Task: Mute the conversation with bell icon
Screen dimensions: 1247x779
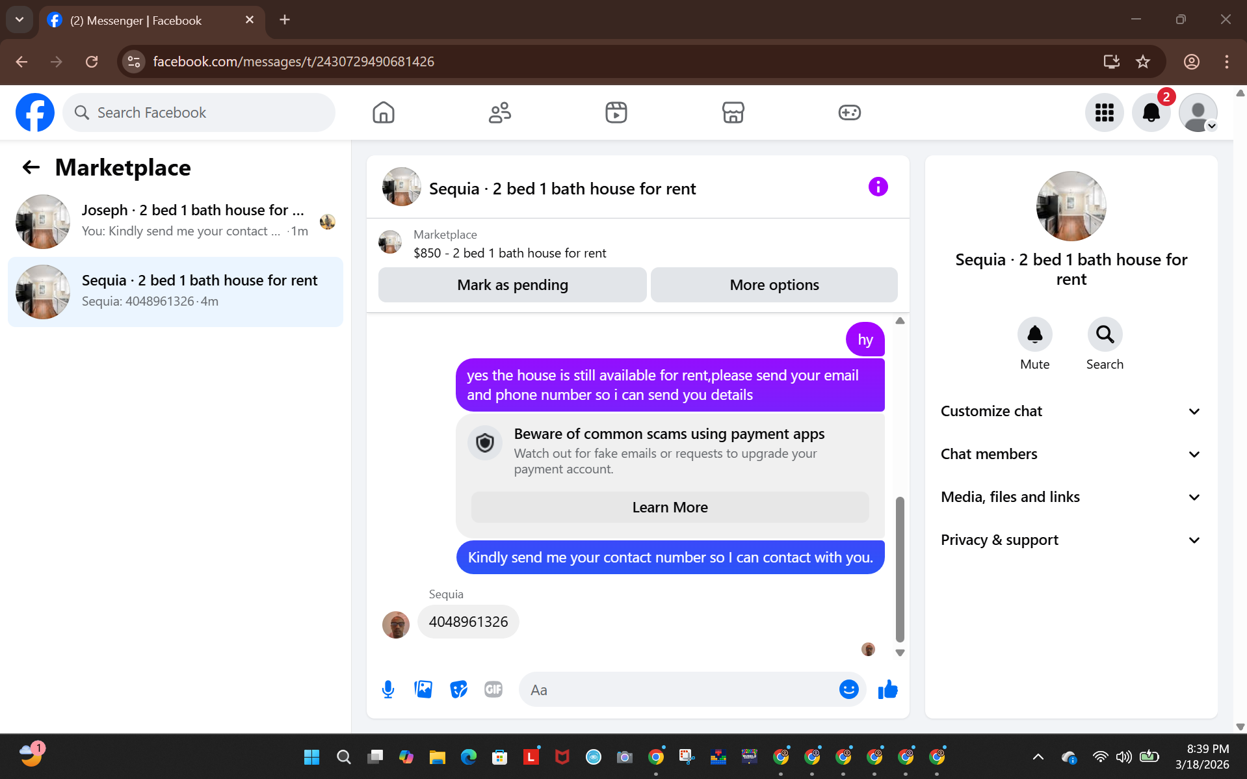Action: pos(1034,334)
